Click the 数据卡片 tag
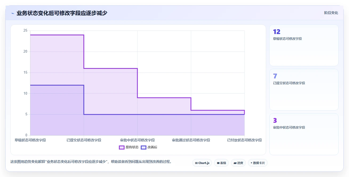 [258, 163]
